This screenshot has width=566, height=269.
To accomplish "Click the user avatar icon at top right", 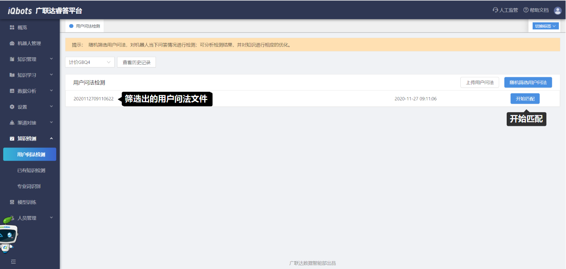I will (x=557, y=11).
